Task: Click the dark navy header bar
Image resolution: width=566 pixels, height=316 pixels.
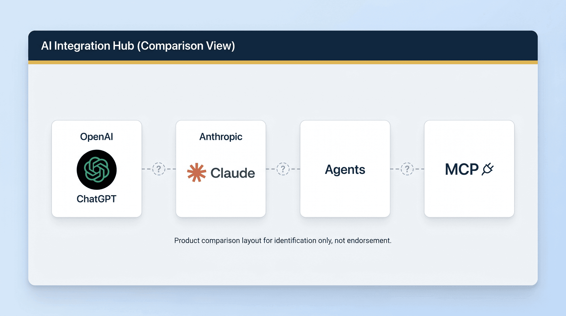Action: 283,46
